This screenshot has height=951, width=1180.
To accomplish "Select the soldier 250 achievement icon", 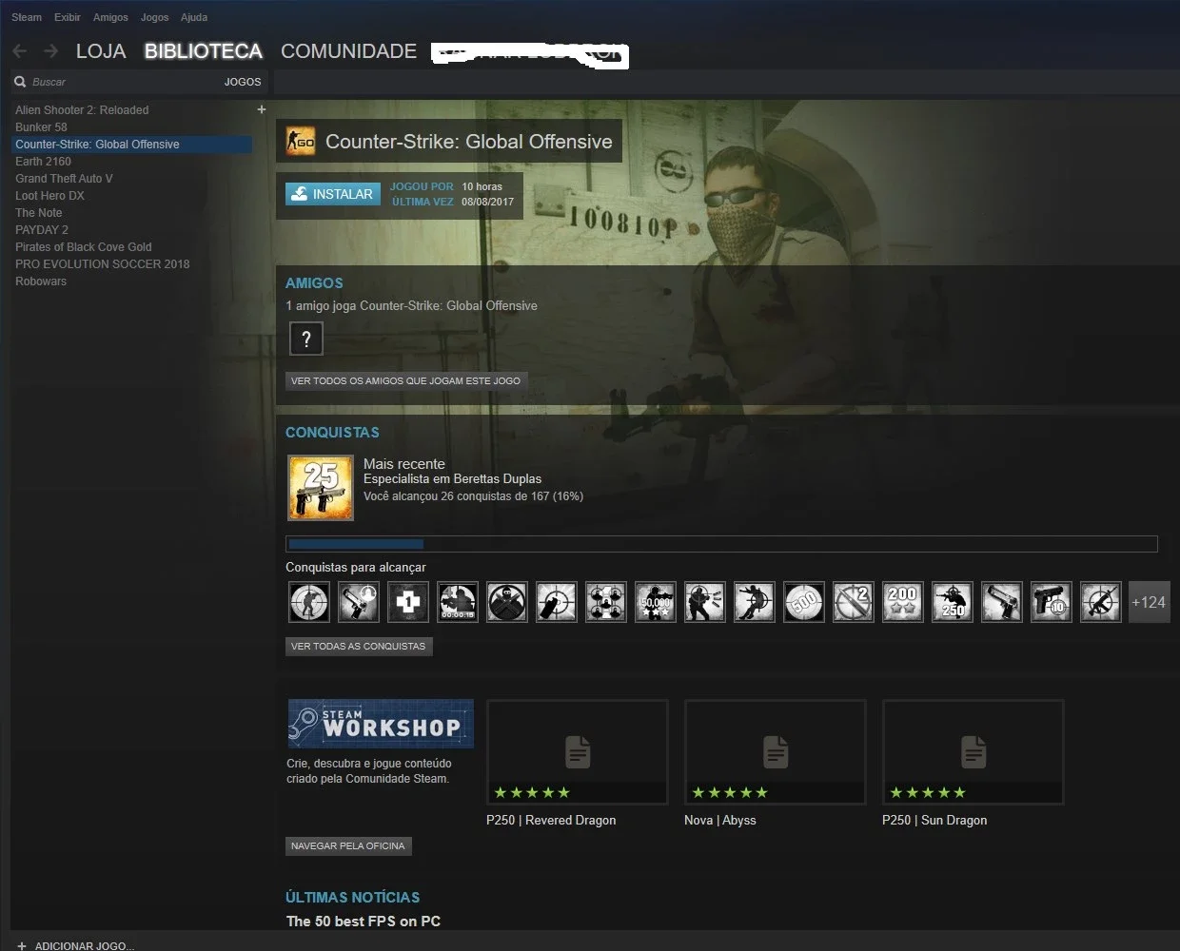I will pos(952,602).
